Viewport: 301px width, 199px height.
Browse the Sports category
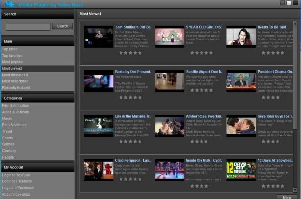(7, 138)
